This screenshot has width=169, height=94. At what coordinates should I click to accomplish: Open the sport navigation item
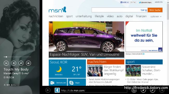69,16
